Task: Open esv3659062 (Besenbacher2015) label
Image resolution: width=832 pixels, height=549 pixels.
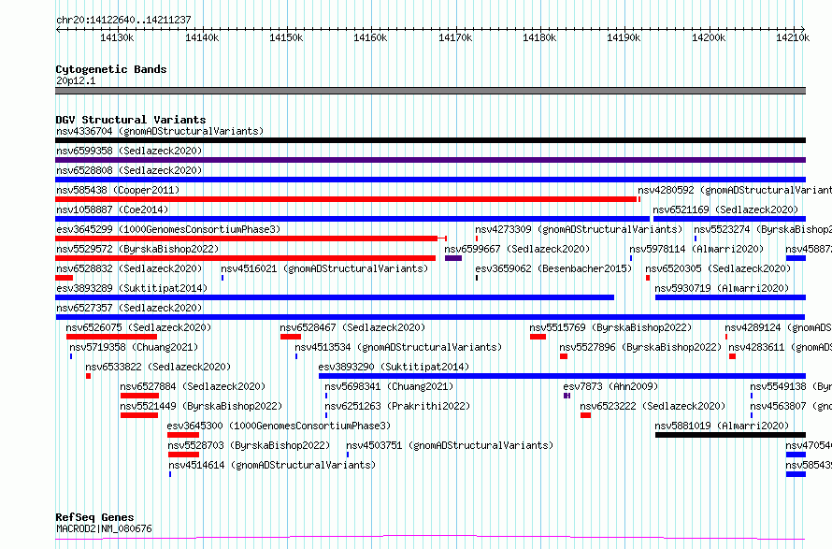Action: tap(554, 268)
